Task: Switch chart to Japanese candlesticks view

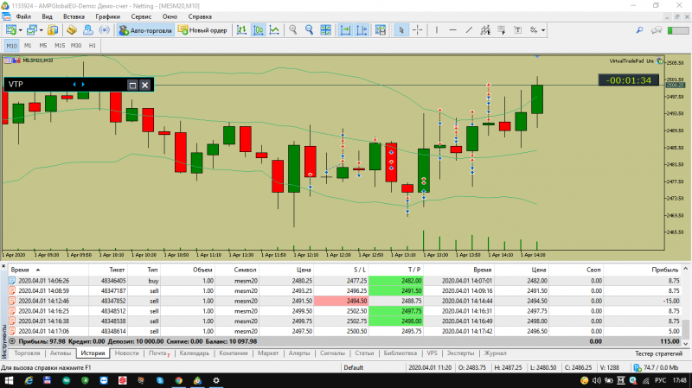Action: pos(258,30)
